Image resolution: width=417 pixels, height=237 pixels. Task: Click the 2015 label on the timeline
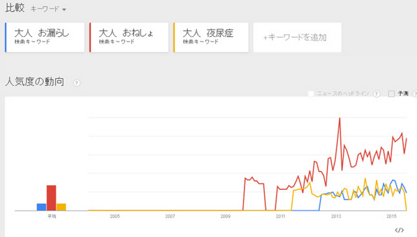tap(392, 216)
